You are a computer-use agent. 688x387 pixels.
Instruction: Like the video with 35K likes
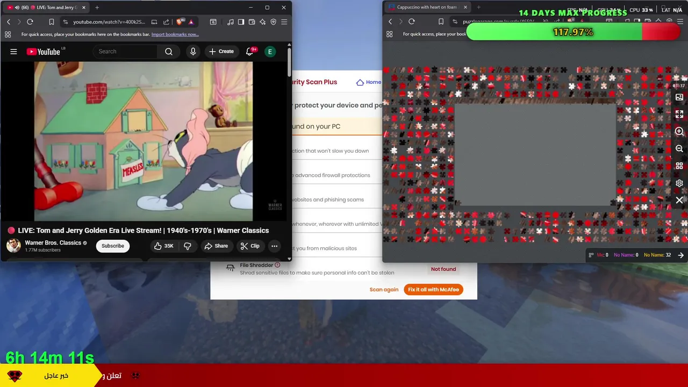point(163,246)
